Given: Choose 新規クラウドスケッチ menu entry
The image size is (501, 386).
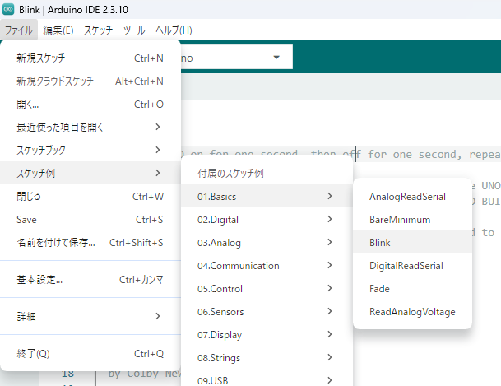Looking at the screenshot, I should pyautogui.click(x=90, y=81).
